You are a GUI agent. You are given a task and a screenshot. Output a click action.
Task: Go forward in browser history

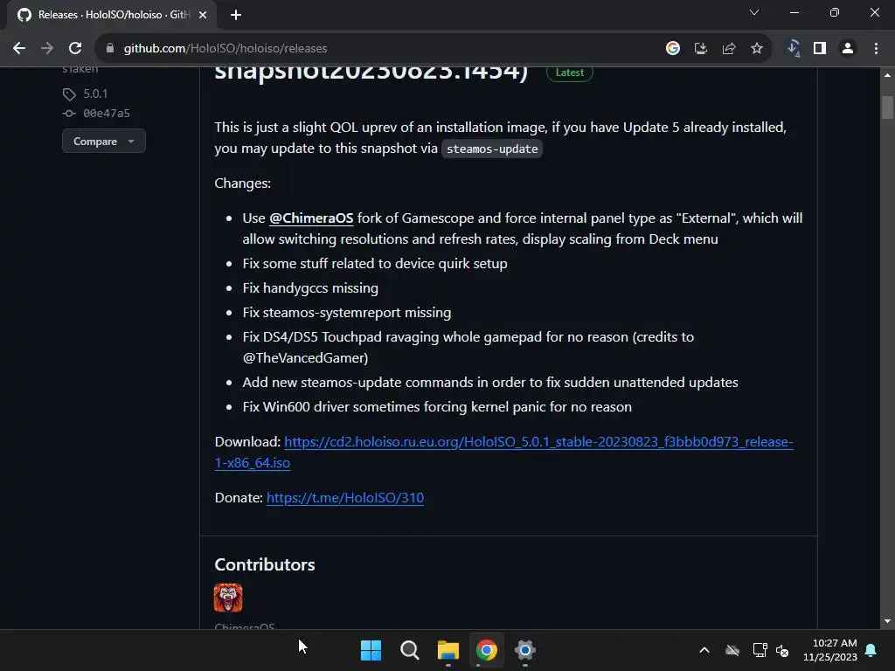tap(47, 49)
